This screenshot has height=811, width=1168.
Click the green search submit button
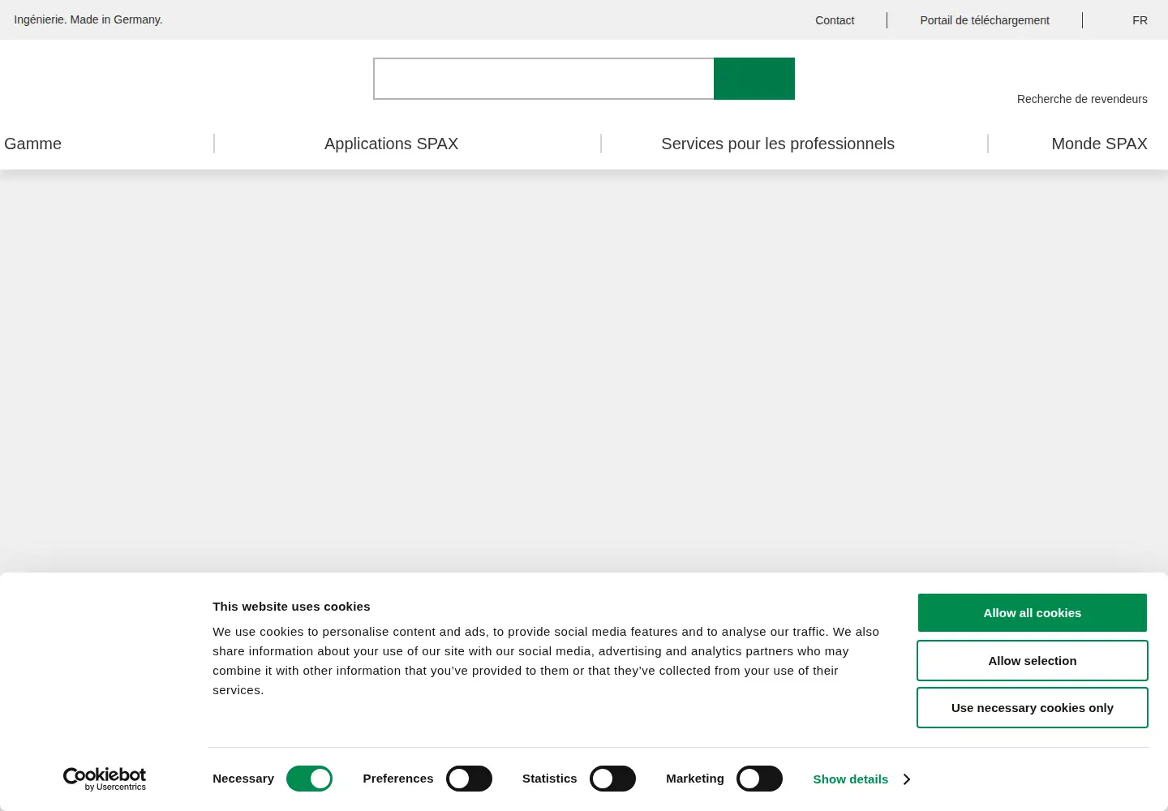[754, 79]
